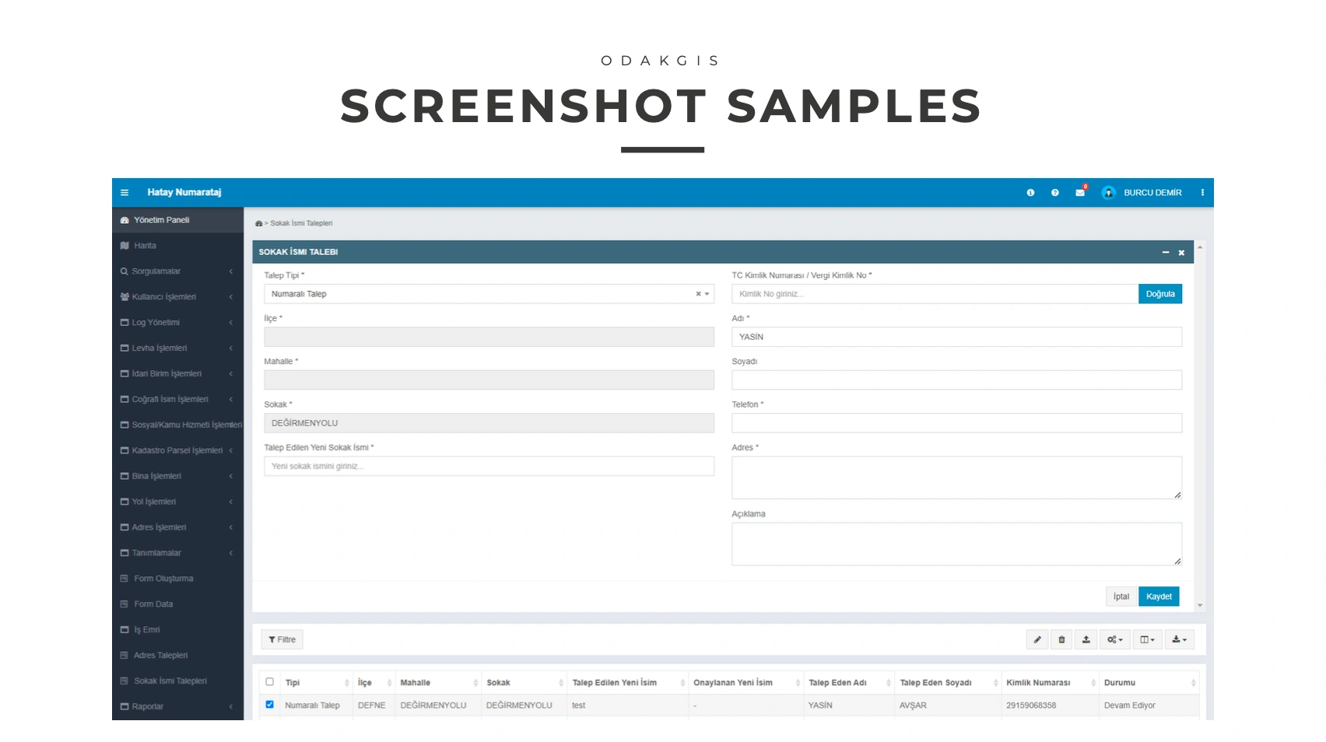Open the info icon in header
Viewport: 1326px width, 742px height.
(x=1030, y=193)
